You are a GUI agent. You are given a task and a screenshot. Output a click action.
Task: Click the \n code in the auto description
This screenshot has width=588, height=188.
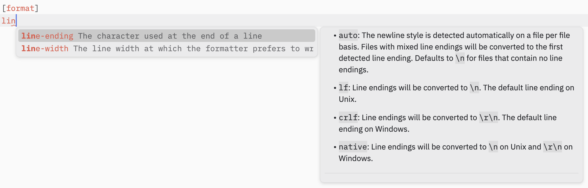click(x=460, y=58)
